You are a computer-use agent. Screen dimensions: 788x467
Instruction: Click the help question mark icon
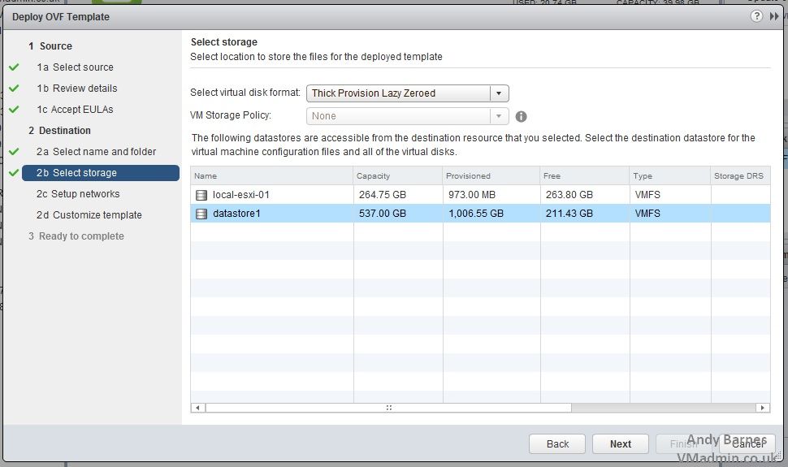[x=756, y=16]
